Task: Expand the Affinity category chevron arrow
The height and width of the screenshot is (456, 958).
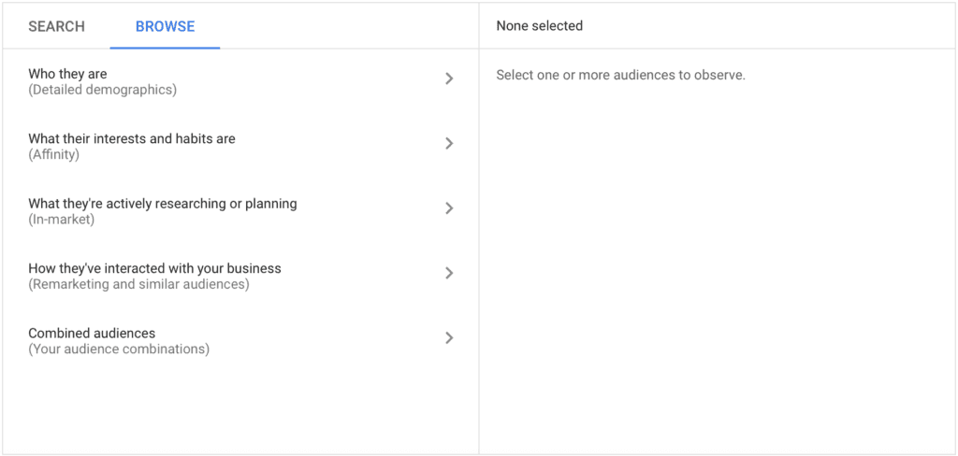Action: [449, 143]
